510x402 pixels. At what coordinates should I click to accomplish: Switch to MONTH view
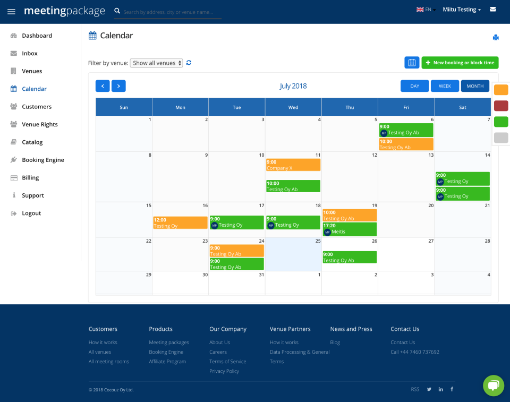click(475, 86)
